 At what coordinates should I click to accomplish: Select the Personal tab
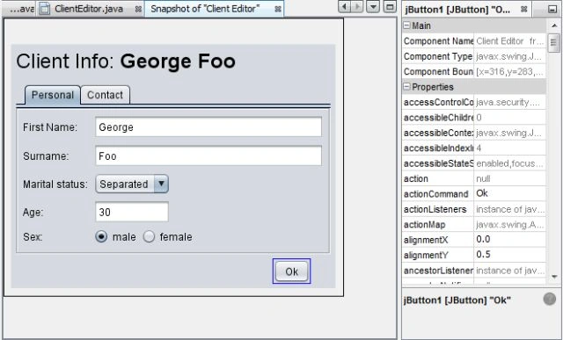click(x=53, y=95)
